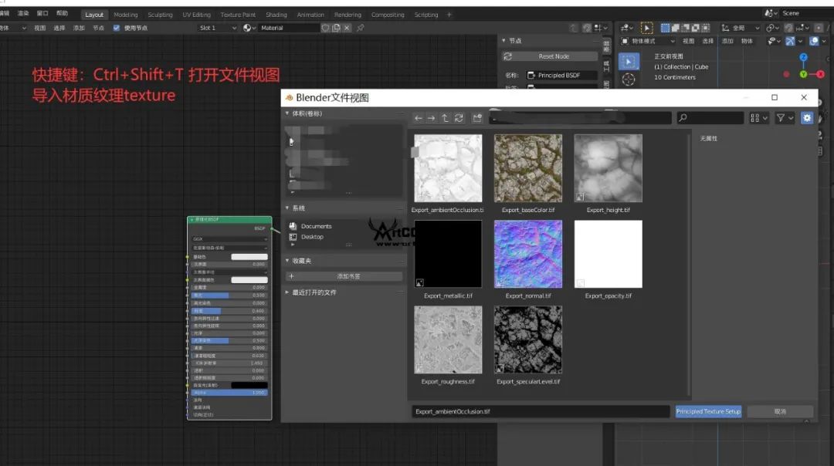Collapse the Node panel in sidebar

point(503,40)
